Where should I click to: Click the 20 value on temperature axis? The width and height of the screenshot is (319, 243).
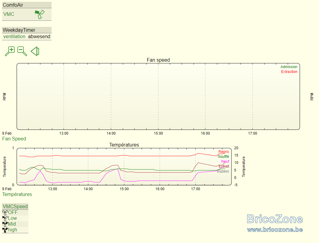tap(236, 148)
